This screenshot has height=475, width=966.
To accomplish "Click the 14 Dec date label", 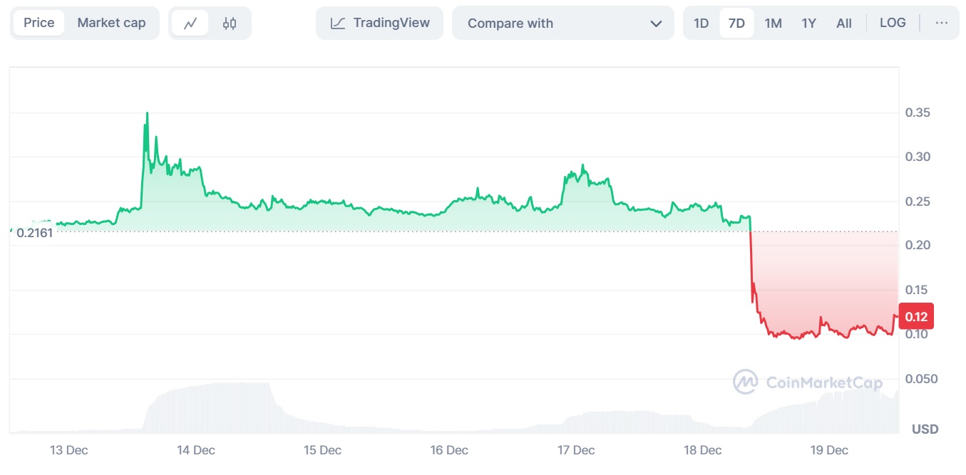I will coord(196,450).
